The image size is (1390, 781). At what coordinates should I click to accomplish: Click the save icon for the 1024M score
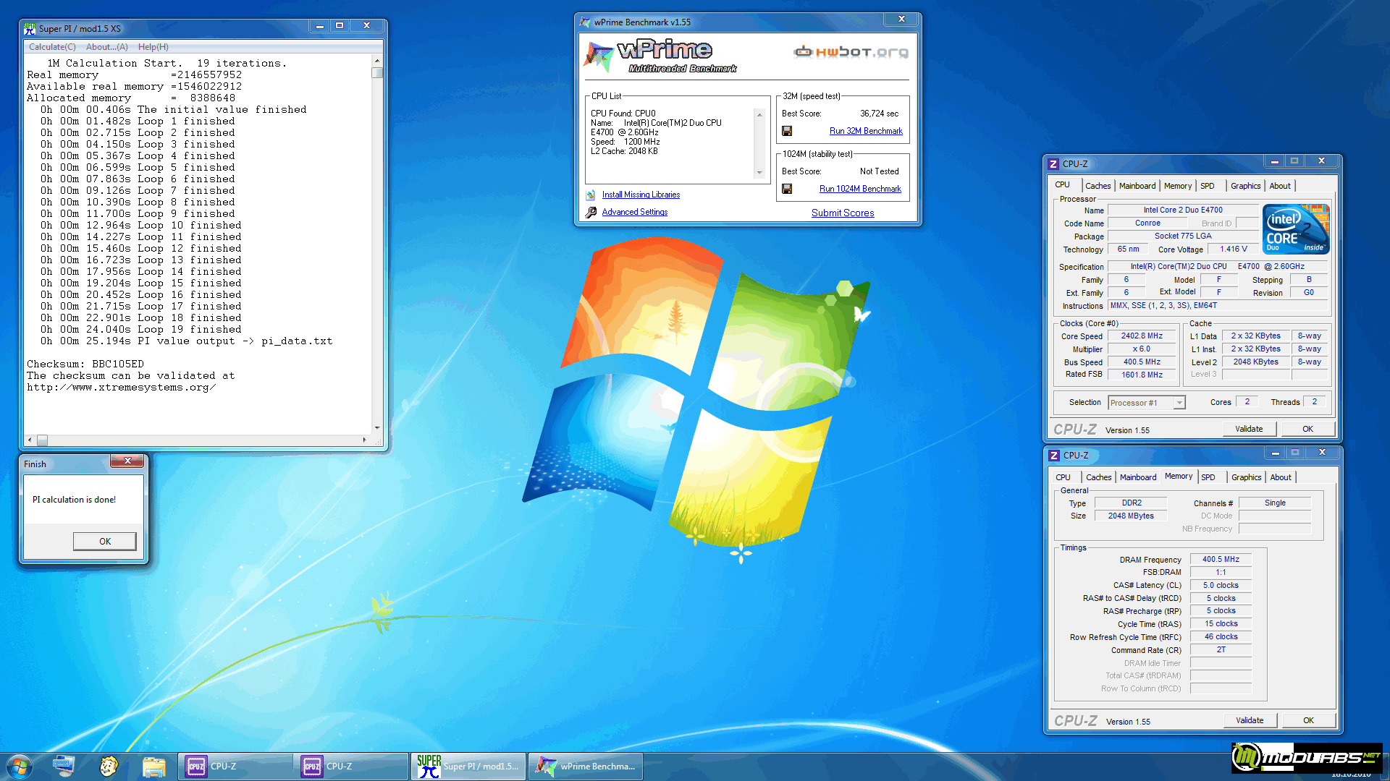click(787, 189)
